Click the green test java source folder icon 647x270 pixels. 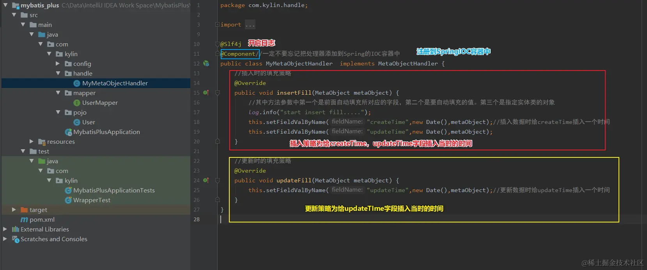42,161
